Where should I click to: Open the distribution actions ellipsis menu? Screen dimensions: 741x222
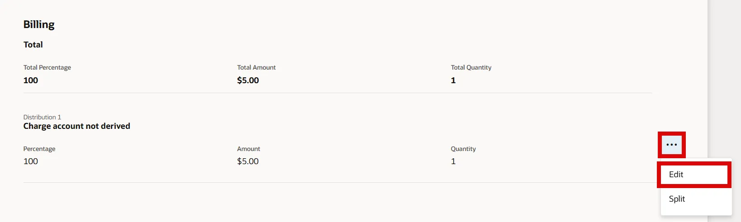tap(672, 145)
